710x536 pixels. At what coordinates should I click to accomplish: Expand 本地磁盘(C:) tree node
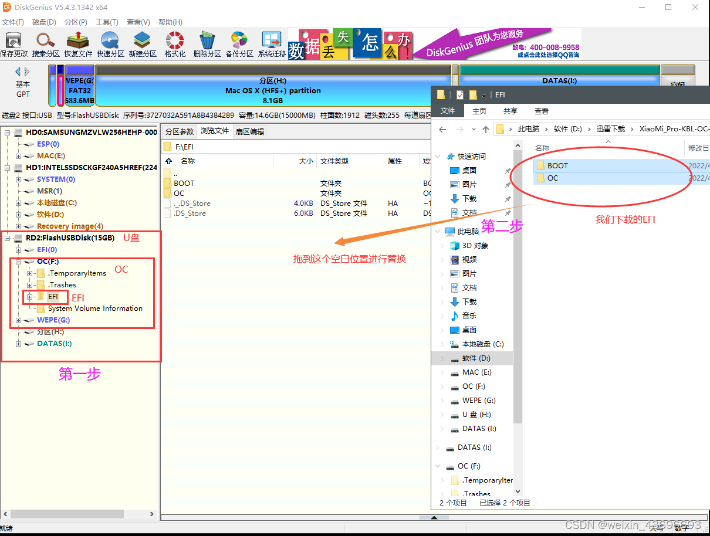tap(18, 203)
